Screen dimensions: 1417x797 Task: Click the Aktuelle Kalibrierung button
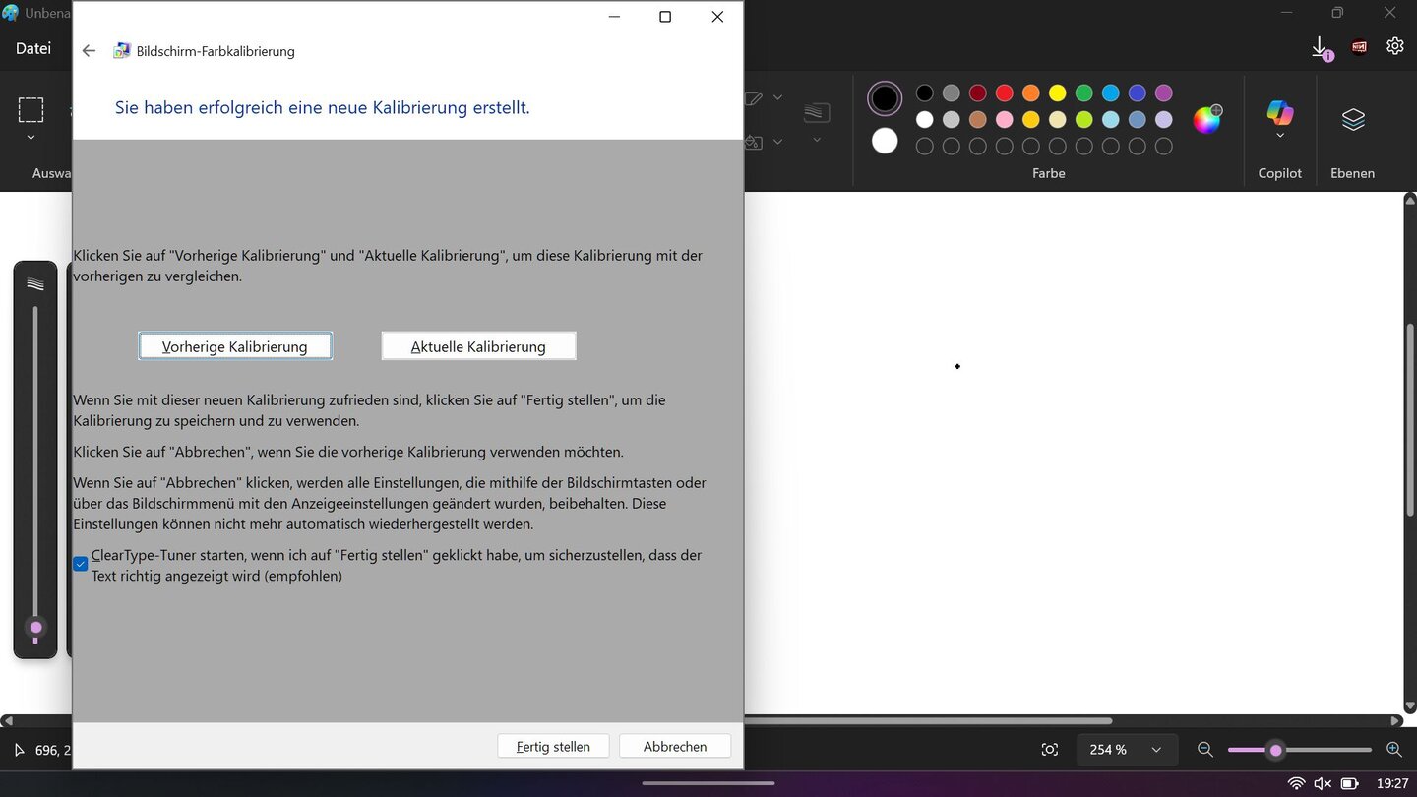tap(478, 346)
